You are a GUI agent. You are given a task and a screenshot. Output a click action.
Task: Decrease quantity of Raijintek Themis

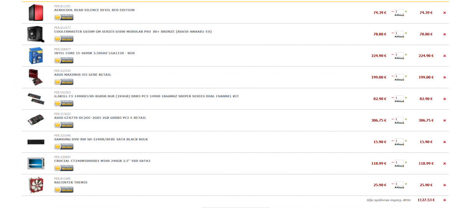(x=393, y=184)
